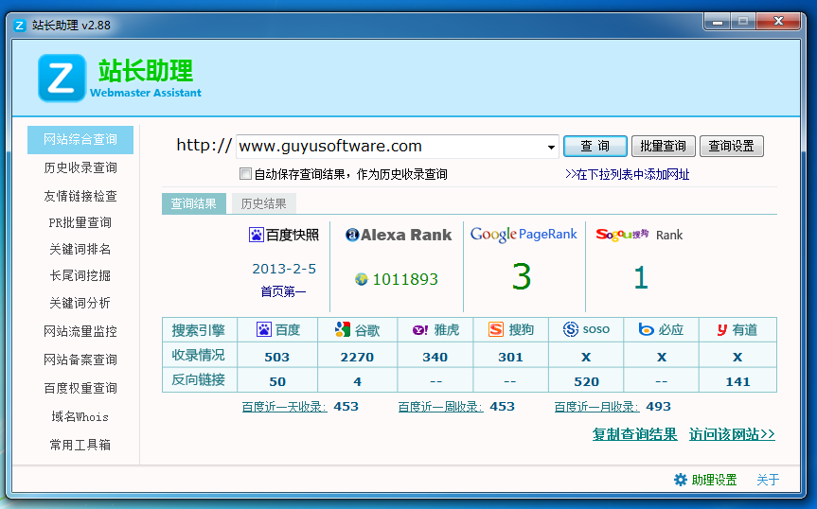Image resolution: width=817 pixels, height=509 pixels.
Task: Open 百度权重查询 from the sidebar
Action: pyautogui.click(x=80, y=388)
